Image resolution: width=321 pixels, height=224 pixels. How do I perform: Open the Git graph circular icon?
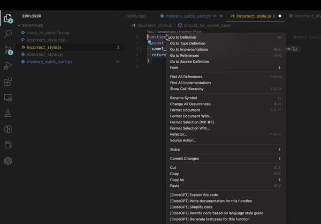8,129
